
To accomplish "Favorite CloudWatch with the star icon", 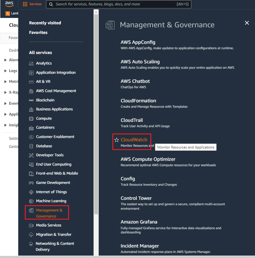I will [117, 140].
